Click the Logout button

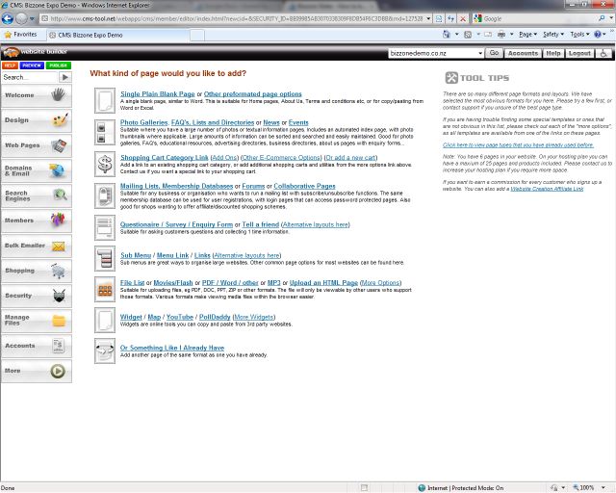click(x=580, y=54)
